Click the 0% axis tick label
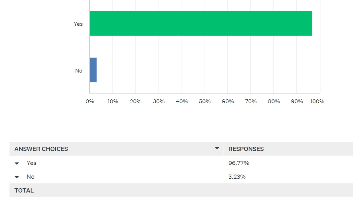 pos(90,101)
